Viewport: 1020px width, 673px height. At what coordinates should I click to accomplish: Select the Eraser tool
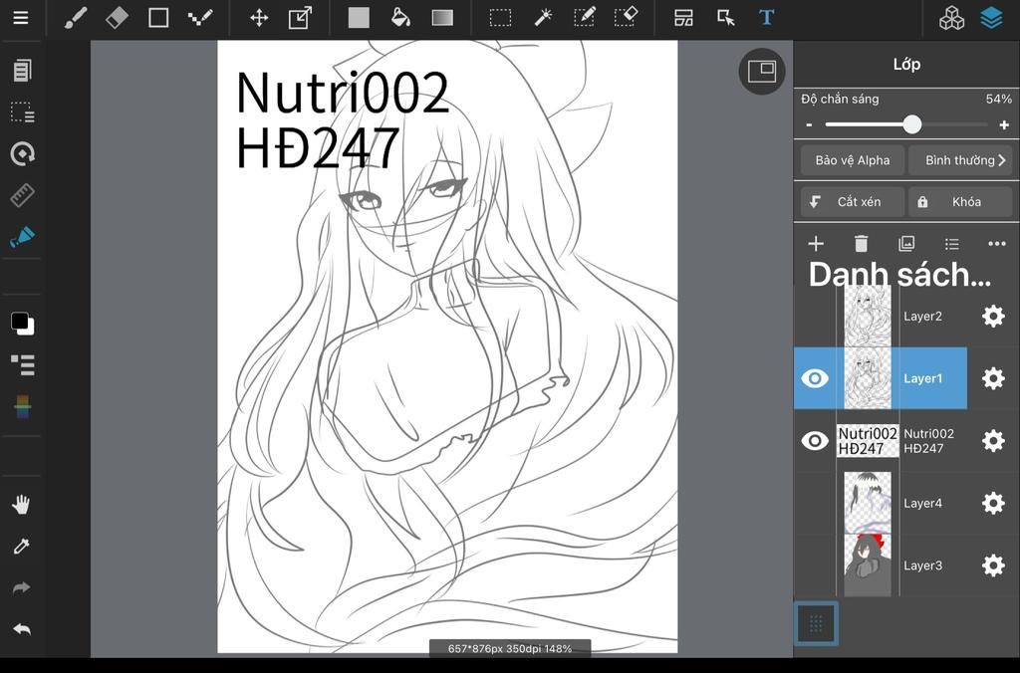pos(117,18)
